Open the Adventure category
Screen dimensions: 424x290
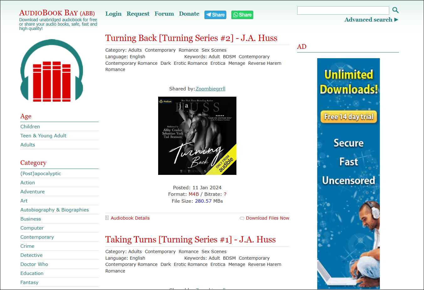pyautogui.click(x=33, y=192)
